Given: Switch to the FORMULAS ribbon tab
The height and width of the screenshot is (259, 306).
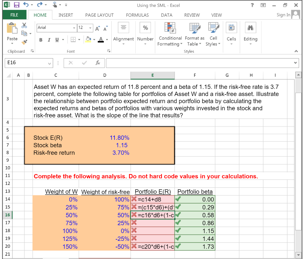Looking at the screenshot, I should coord(137,15).
